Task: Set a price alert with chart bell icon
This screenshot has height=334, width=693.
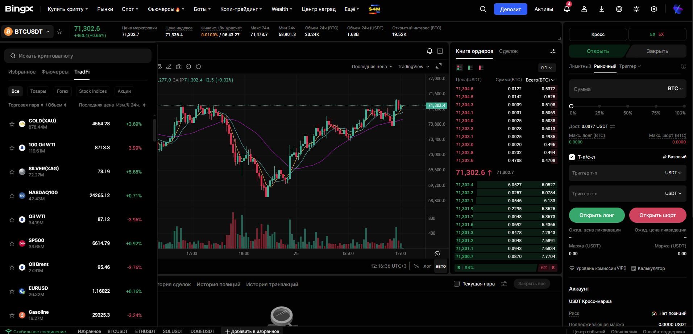Action: click(x=430, y=51)
